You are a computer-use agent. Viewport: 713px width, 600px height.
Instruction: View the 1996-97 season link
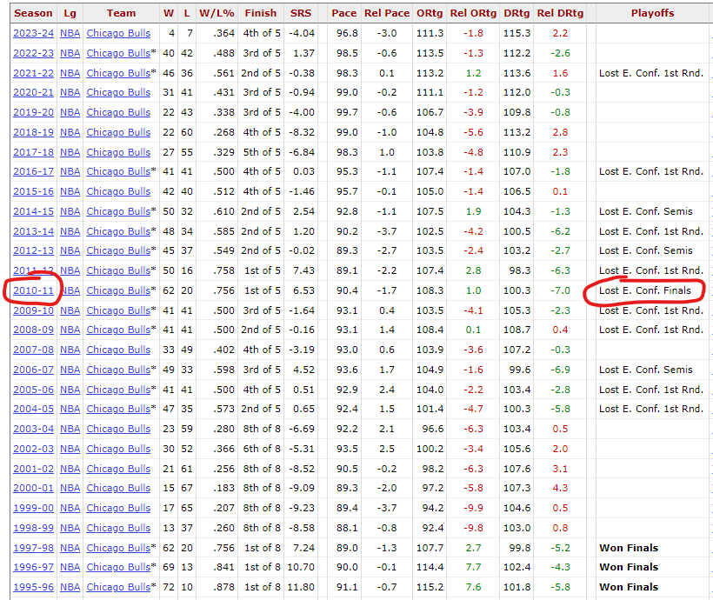click(x=33, y=567)
